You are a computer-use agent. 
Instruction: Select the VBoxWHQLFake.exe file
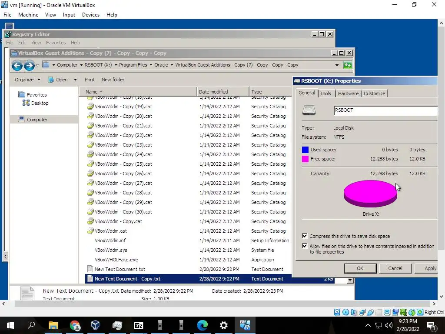(116, 260)
